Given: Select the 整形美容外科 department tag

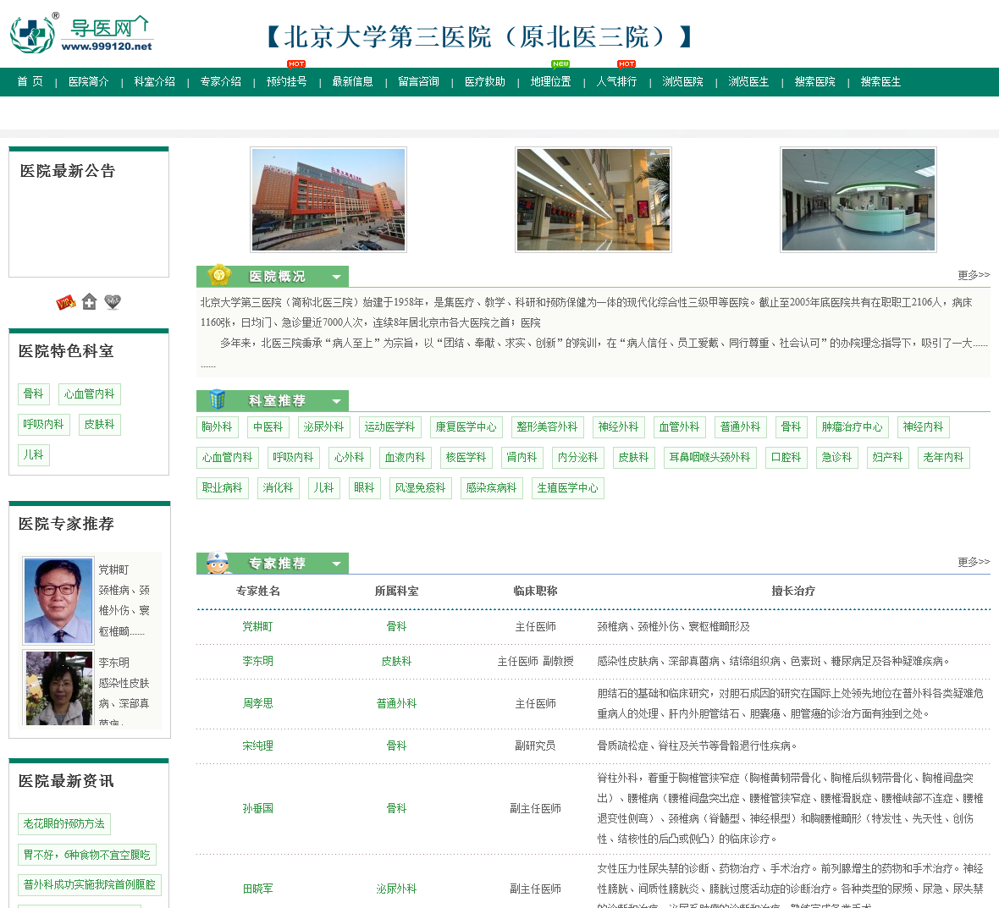Looking at the screenshot, I should coord(547,426).
